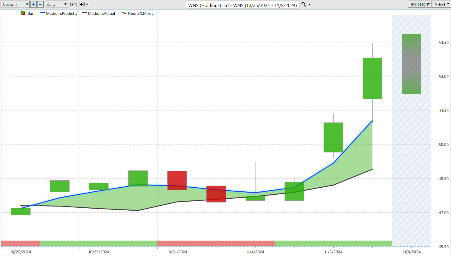Click the Bar legend label

click(31, 13)
